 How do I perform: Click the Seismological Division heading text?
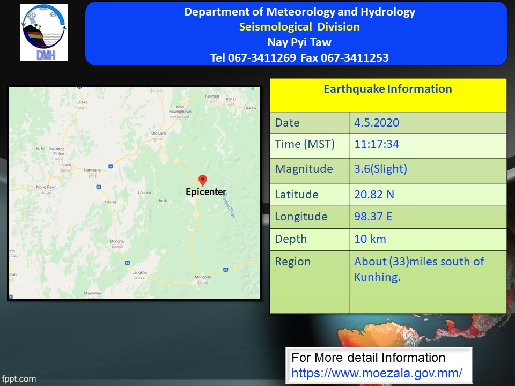(x=299, y=27)
